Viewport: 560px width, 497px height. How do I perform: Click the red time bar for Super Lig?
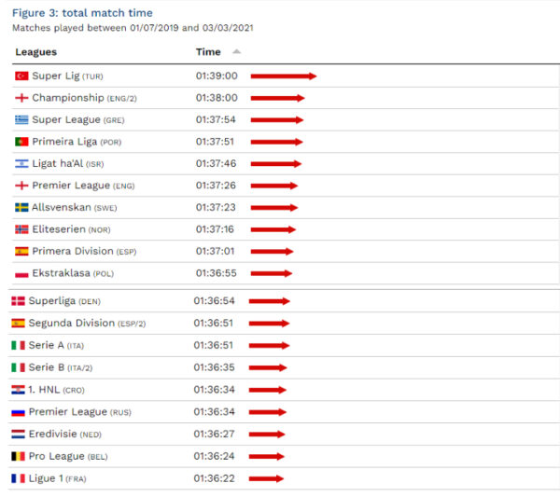click(284, 76)
